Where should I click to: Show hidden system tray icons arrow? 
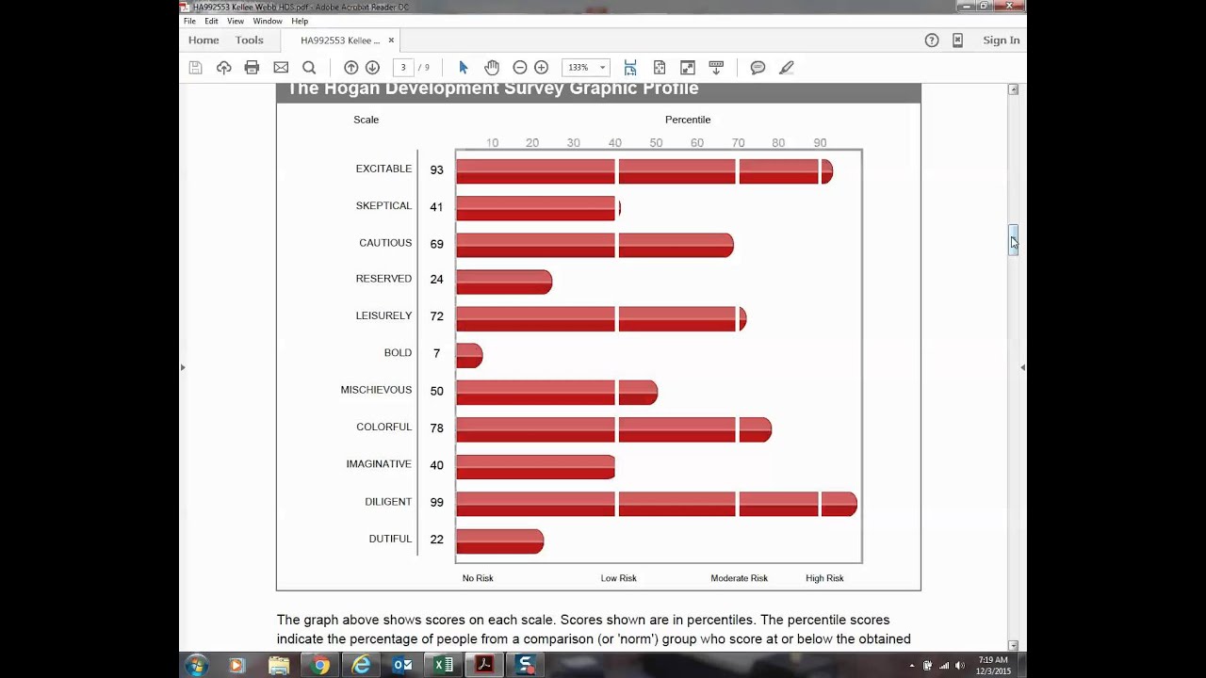click(911, 666)
